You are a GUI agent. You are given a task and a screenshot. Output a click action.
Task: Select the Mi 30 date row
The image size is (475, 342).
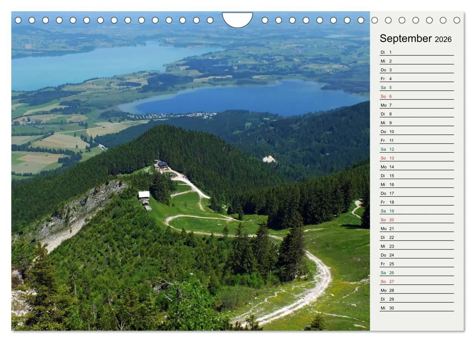pos(388,308)
